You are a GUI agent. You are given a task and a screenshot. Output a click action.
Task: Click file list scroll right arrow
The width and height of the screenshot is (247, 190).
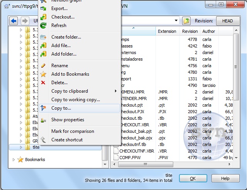click(x=230, y=164)
